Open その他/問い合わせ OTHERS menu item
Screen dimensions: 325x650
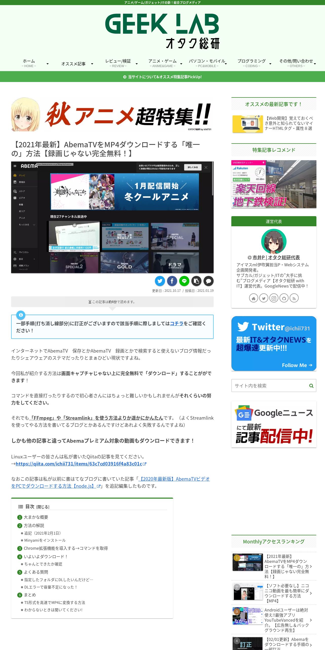click(x=296, y=63)
